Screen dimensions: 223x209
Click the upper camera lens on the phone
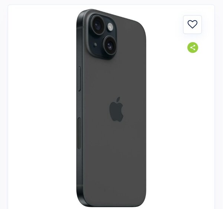tap(98, 25)
